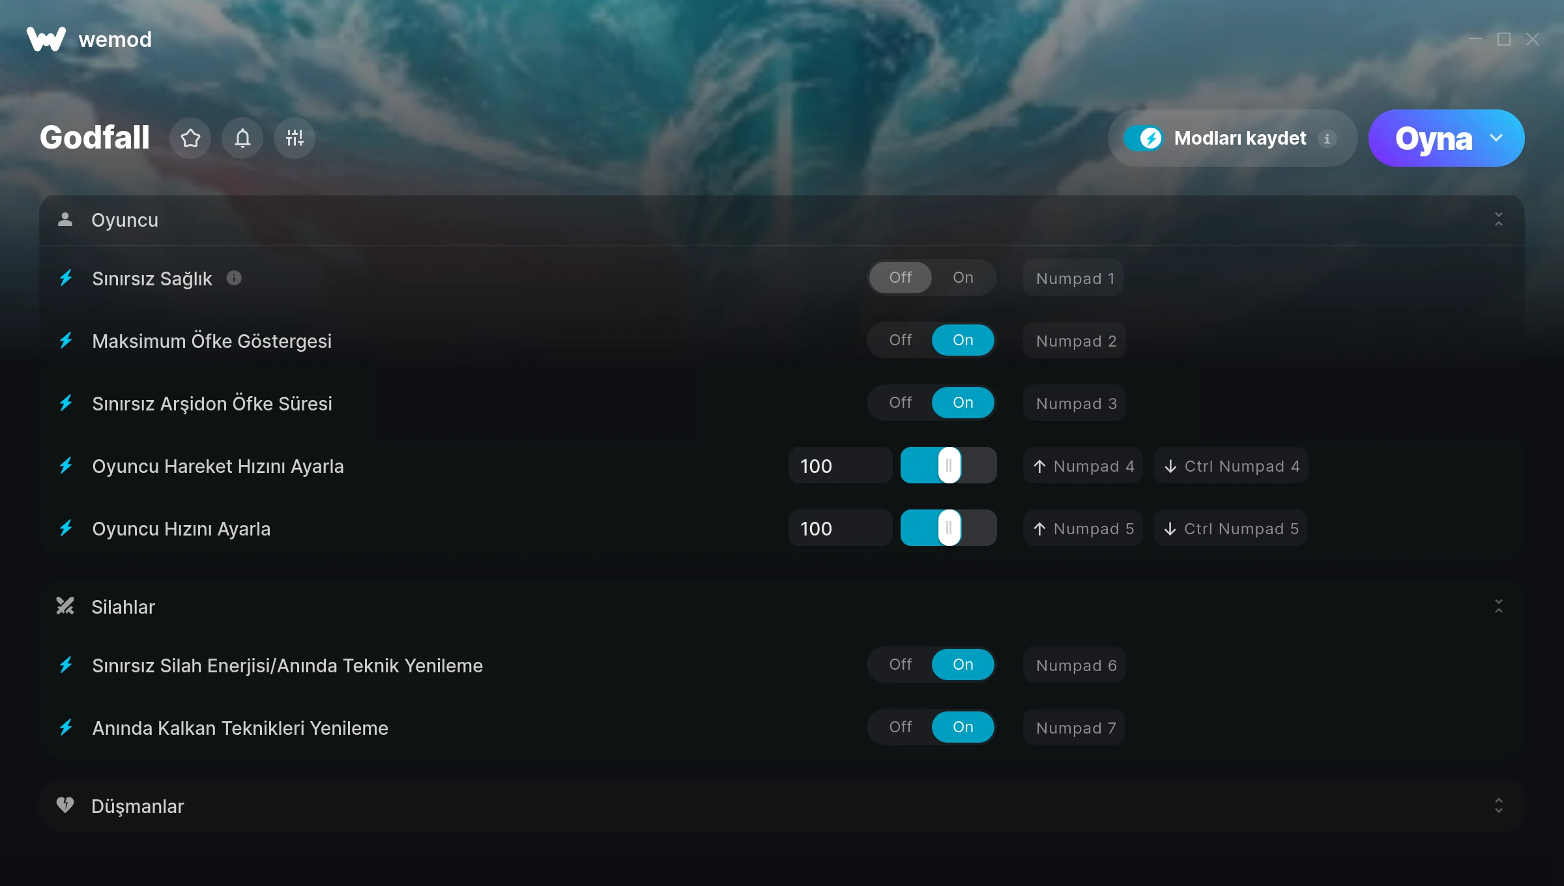1564x886 pixels.
Task: Click the Ctrl Numpad 4 hotkey button
Action: point(1230,466)
